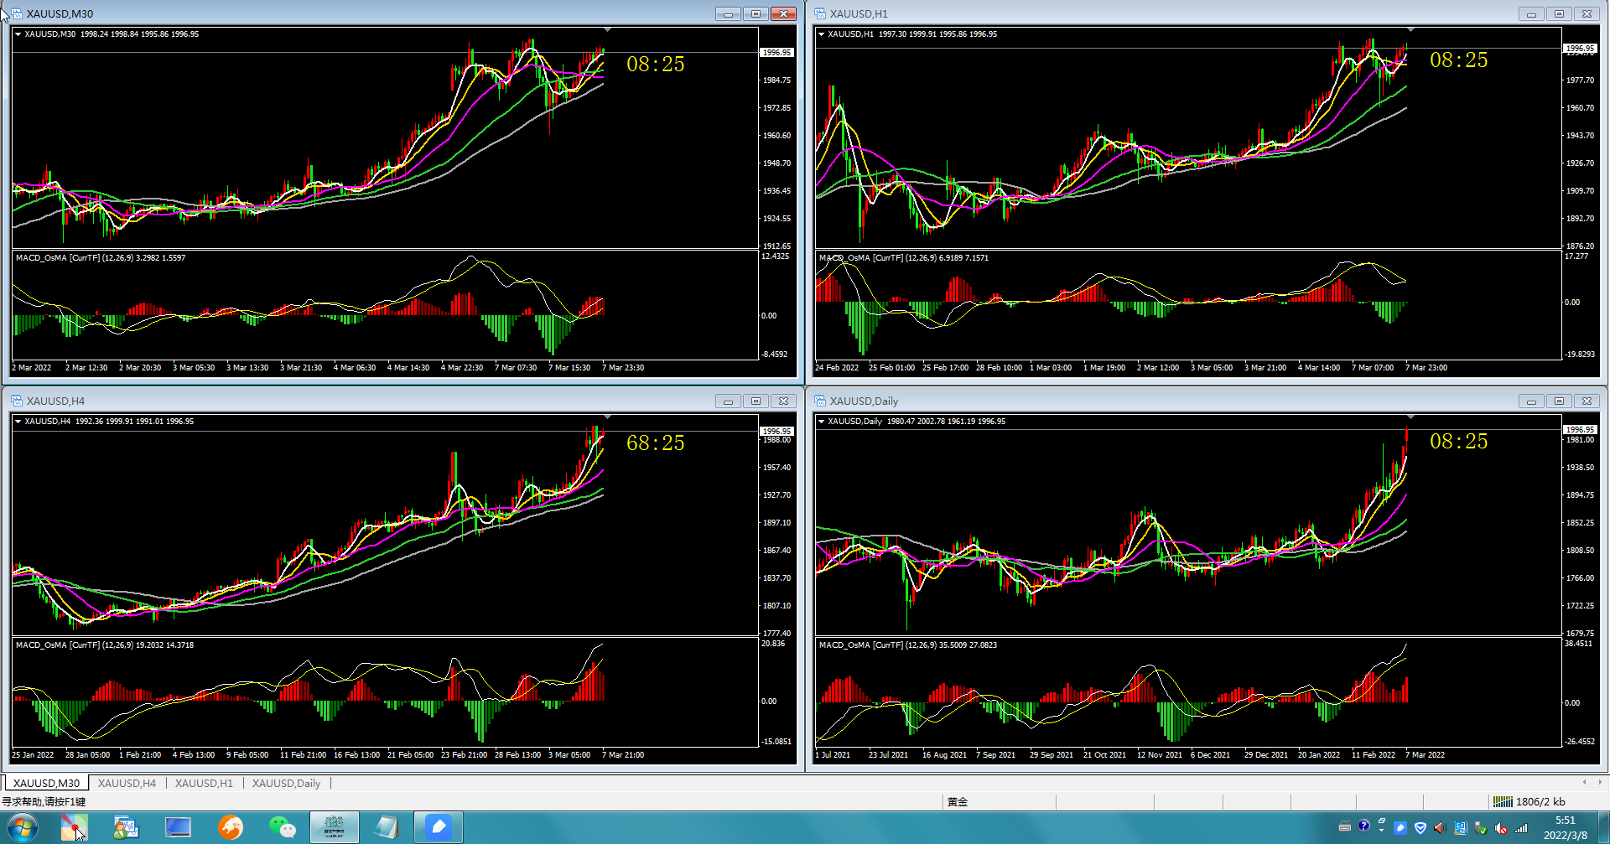Click the on-screen keyboard tray icon
Viewport: 1610px width, 844px height.
click(x=1345, y=826)
